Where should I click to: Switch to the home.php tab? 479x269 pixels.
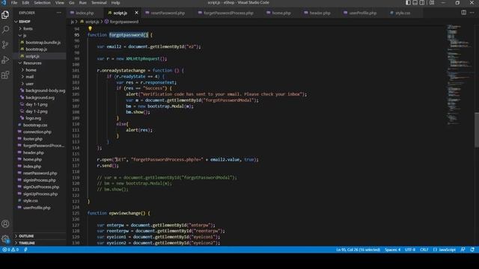pyautogui.click(x=281, y=13)
